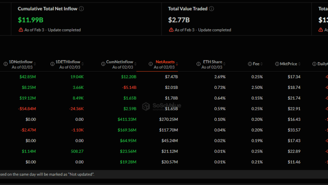Sort by Fee using its sort arrows

(x=262, y=64)
